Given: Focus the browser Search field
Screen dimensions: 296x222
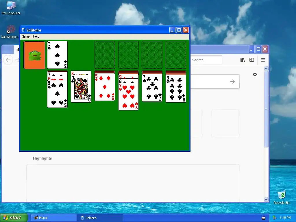Looking at the screenshot, I should point(206,60).
